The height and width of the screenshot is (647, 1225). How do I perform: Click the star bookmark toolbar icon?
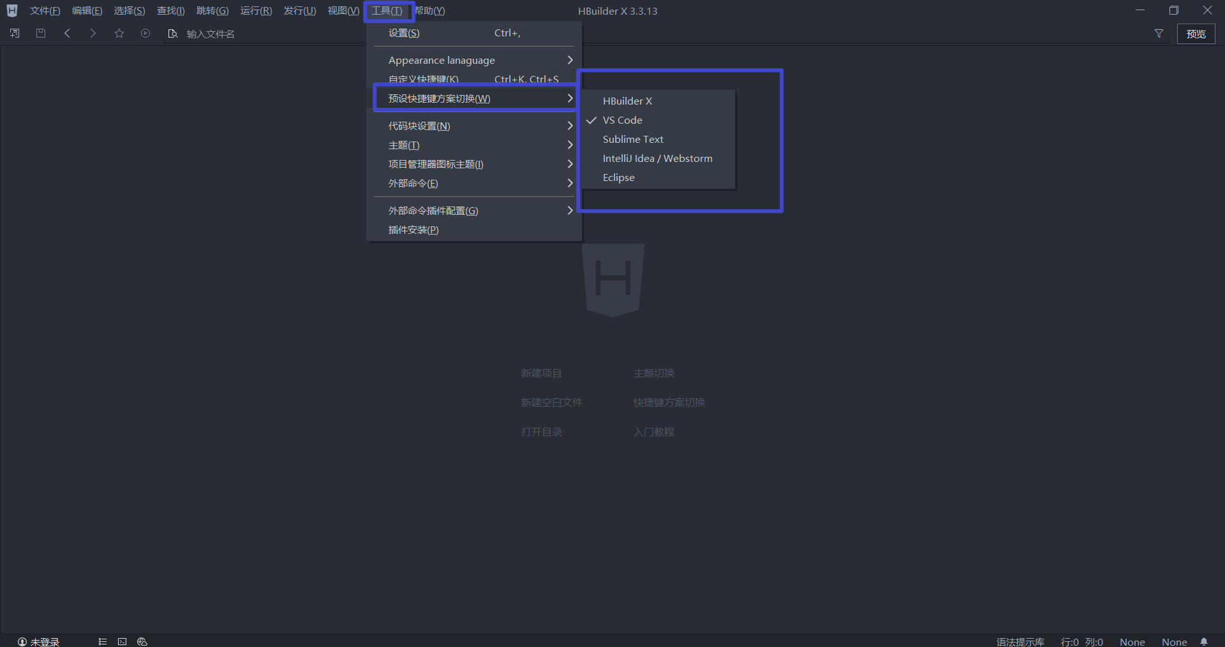[119, 33]
